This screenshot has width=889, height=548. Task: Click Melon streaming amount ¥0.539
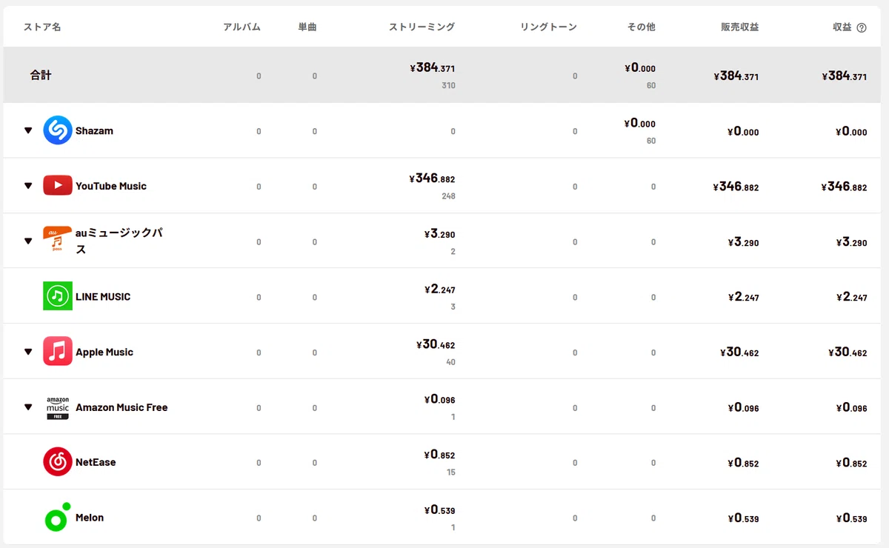[x=440, y=510]
